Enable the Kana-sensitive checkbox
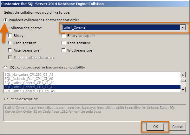Screen dimensions: 190x135 (64, 43)
